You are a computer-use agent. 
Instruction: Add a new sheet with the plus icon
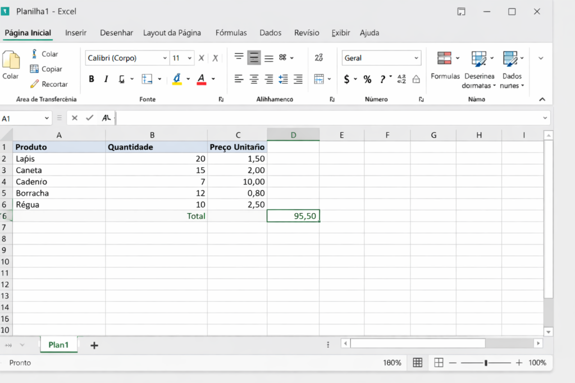(94, 345)
